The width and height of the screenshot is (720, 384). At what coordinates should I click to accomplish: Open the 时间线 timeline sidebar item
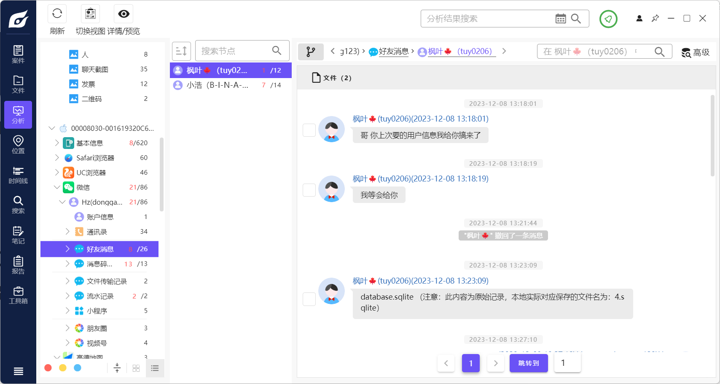click(18, 175)
